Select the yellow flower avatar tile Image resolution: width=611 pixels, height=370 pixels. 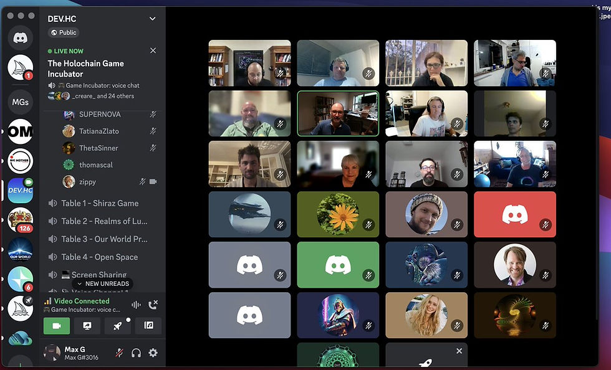(338, 214)
